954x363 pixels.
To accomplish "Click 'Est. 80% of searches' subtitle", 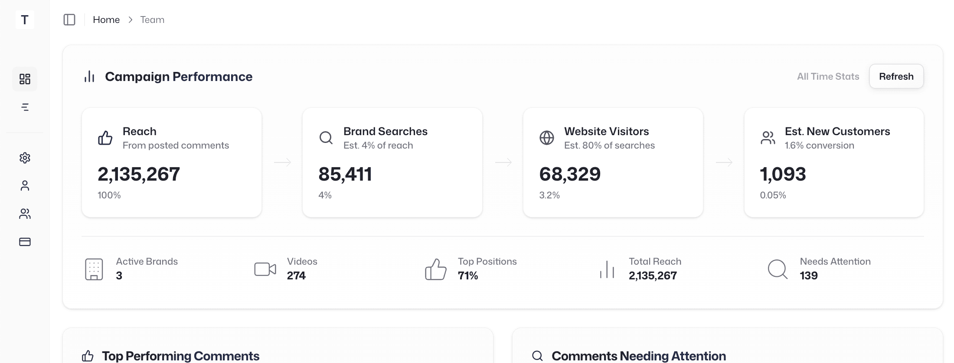I will click(x=609, y=146).
